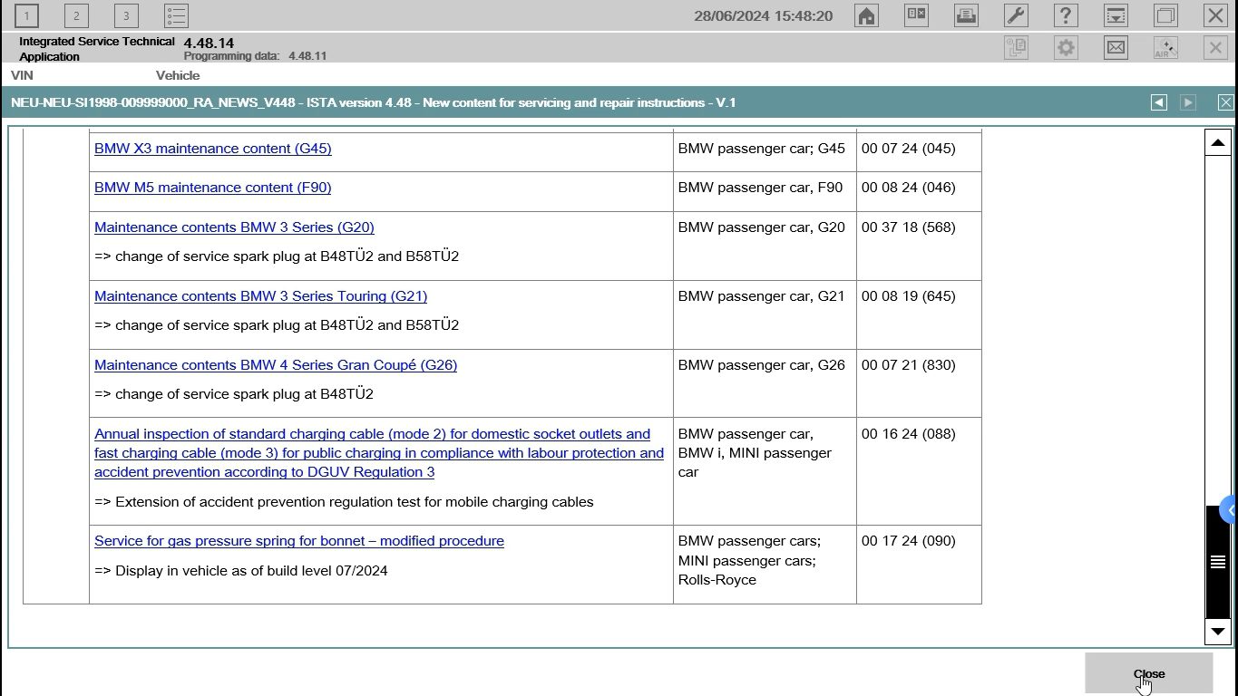
Task: Click the envelope feedback icon
Action: [x=1116, y=48]
